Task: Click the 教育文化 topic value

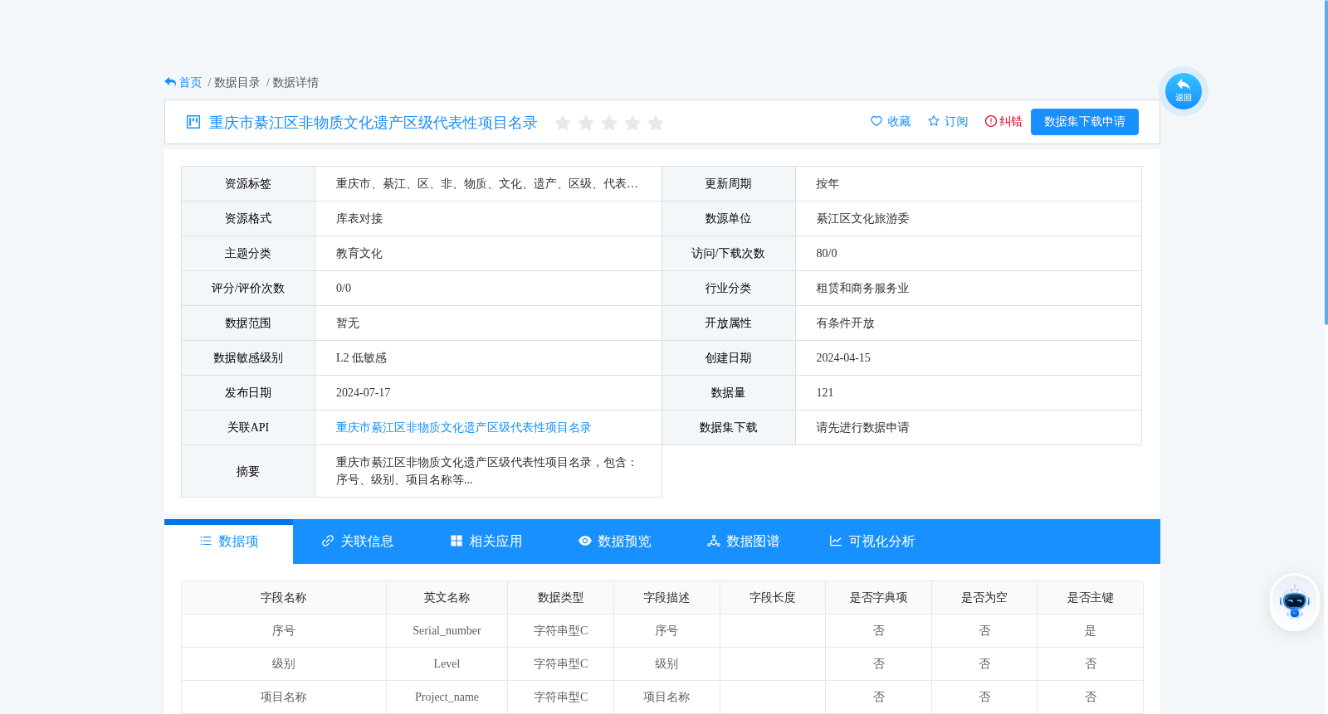Action: [x=359, y=254]
